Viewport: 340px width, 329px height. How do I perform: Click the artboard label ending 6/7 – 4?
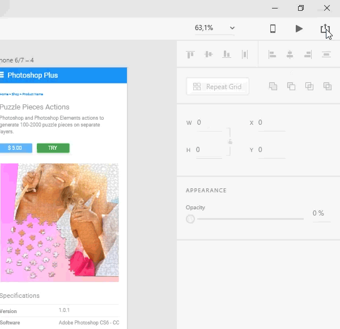tap(16, 60)
